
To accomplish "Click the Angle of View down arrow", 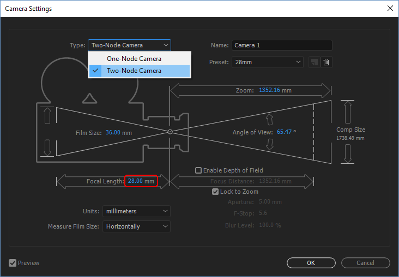I will click(268, 144).
